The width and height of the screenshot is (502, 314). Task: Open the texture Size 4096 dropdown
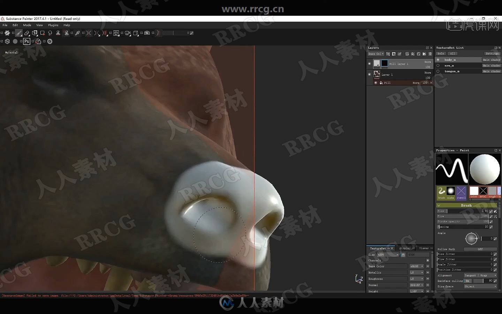point(388,255)
